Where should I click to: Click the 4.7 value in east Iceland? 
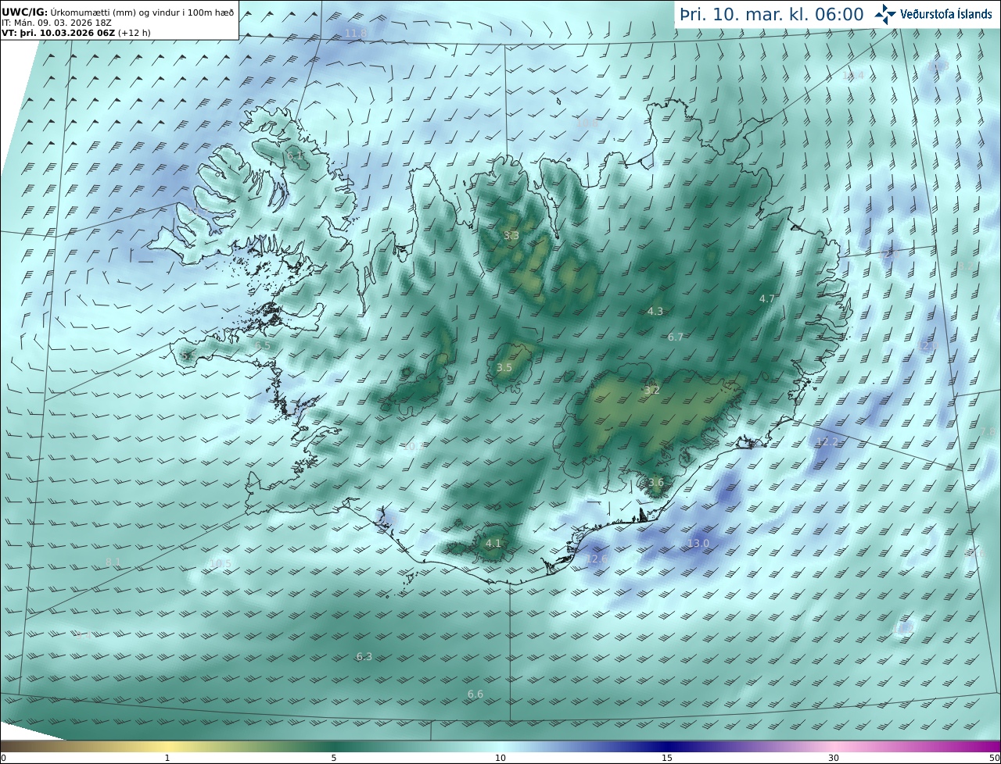coord(767,299)
